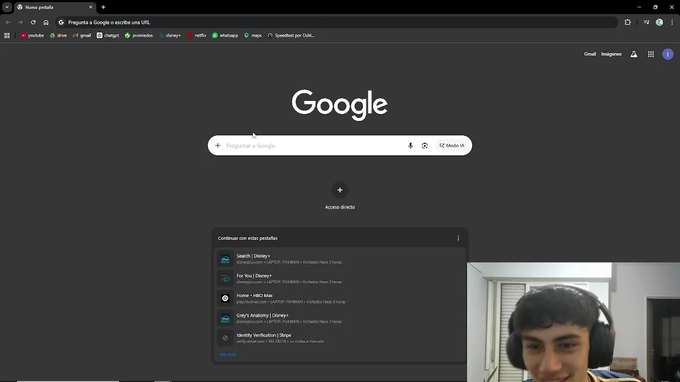Open the promiedos bookmark
This screenshot has height=382, width=680.
click(x=139, y=36)
